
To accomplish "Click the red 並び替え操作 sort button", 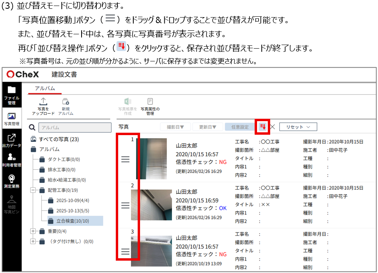I will pyautogui.click(x=263, y=127).
